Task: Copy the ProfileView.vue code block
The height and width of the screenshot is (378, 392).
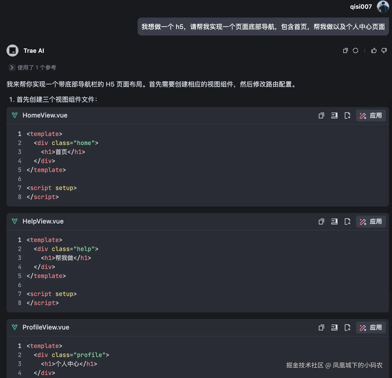Action: click(x=321, y=327)
